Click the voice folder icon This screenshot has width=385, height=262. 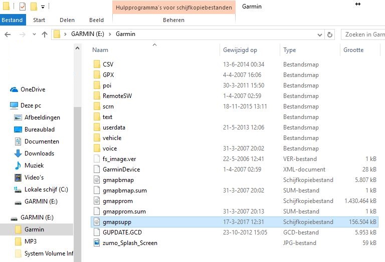point(97,148)
